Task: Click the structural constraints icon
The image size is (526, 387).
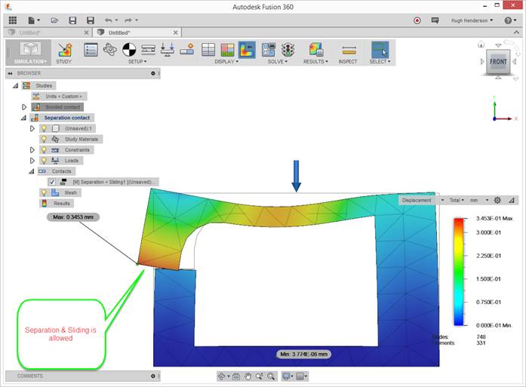Action: pos(148,50)
